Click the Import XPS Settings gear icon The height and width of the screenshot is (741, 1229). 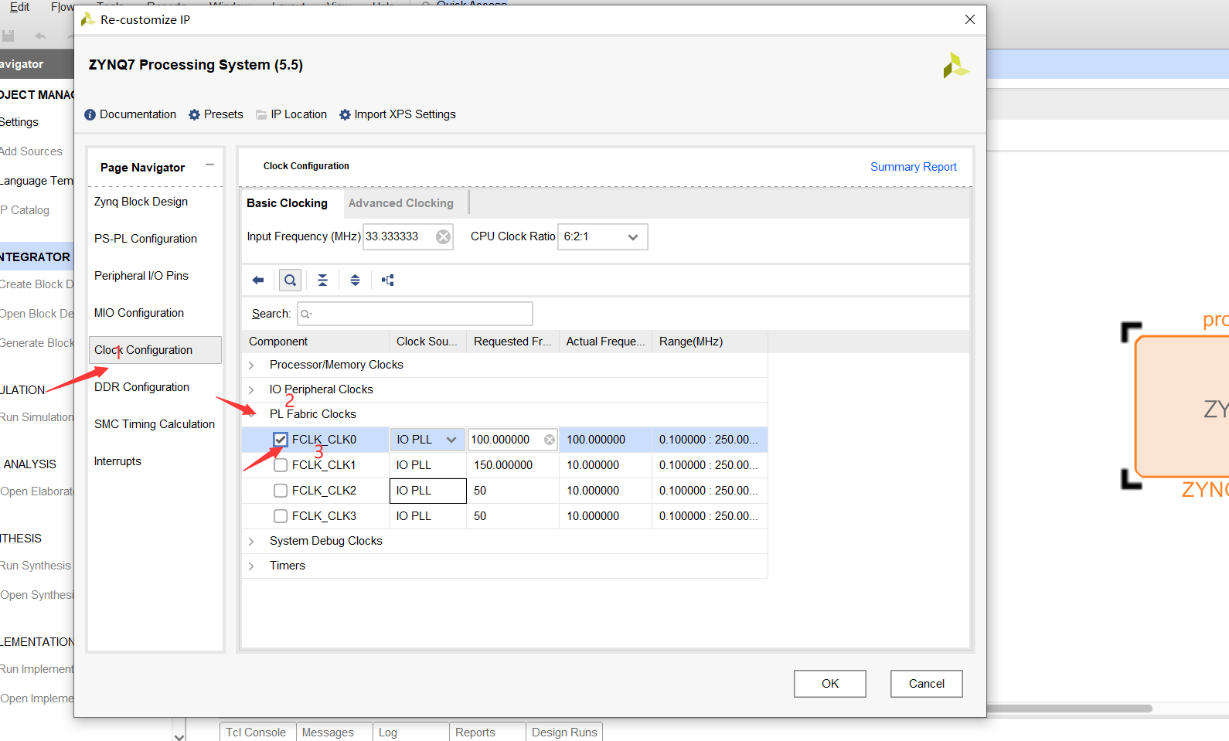(345, 114)
